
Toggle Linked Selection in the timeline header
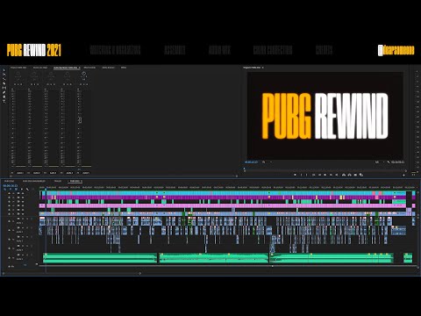pyautogui.click(x=16, y=189)
